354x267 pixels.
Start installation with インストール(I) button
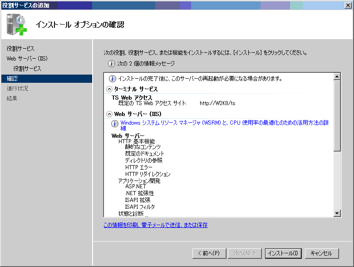point(283,253)
